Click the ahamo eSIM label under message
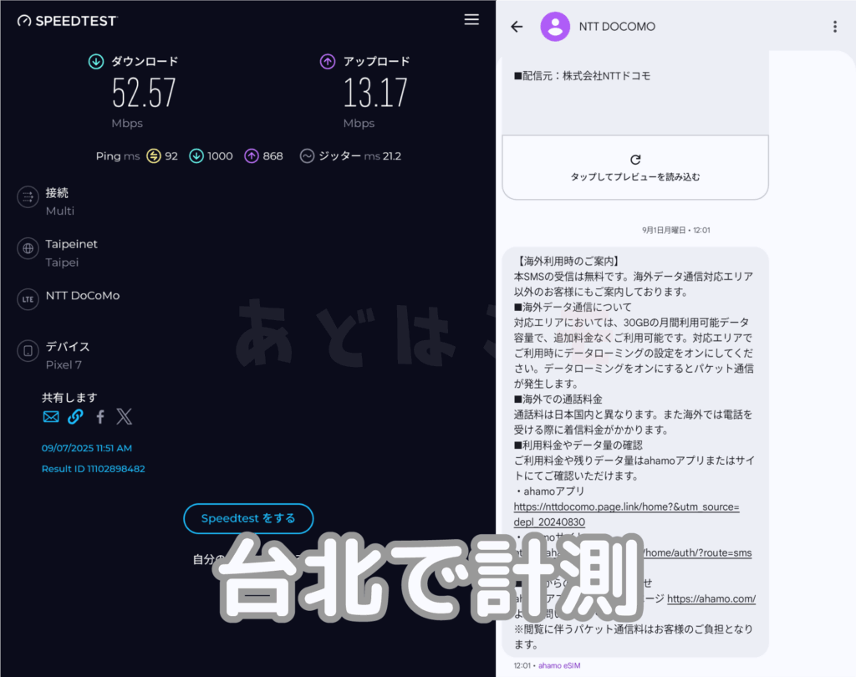This screenshot has height=677, width=856. pyautogui.click(x=559, y=665)
